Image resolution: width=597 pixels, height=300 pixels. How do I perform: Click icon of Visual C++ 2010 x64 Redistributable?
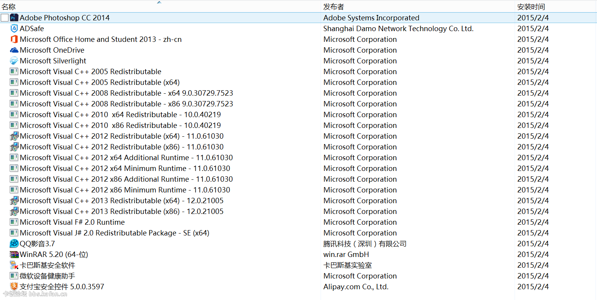(14, 114)
